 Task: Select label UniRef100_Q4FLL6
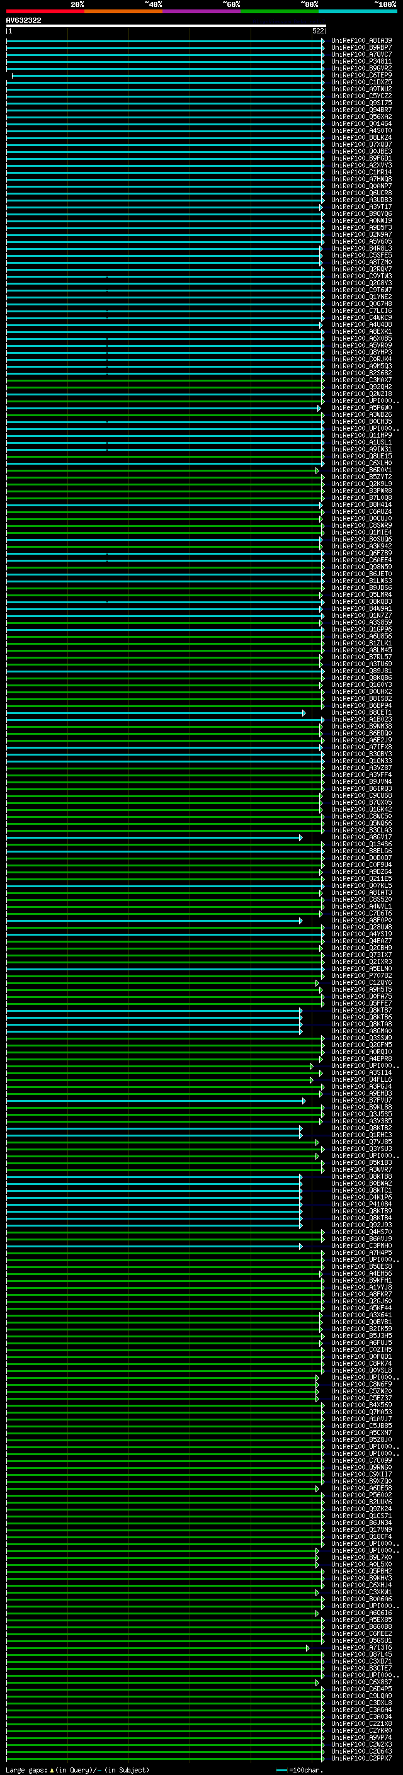pyautogui.click(x=361, y=1080)
